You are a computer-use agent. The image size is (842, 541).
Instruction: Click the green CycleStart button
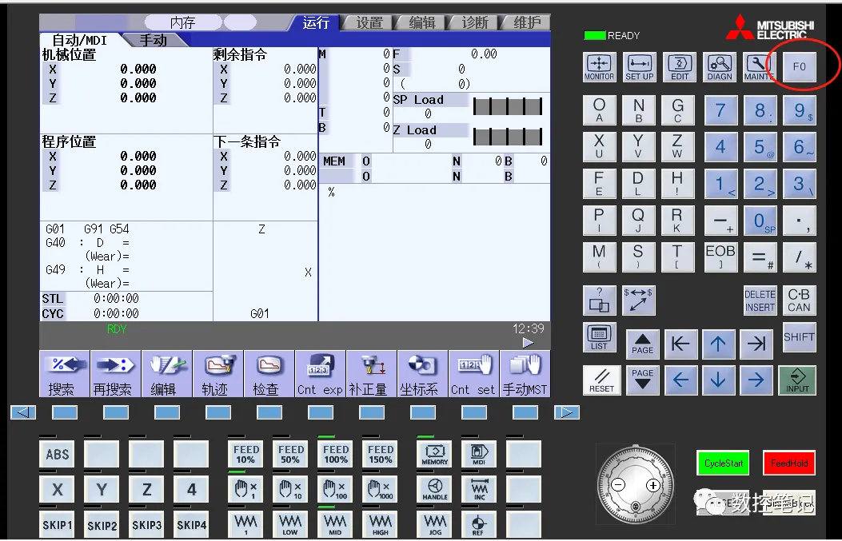[724, 463]
